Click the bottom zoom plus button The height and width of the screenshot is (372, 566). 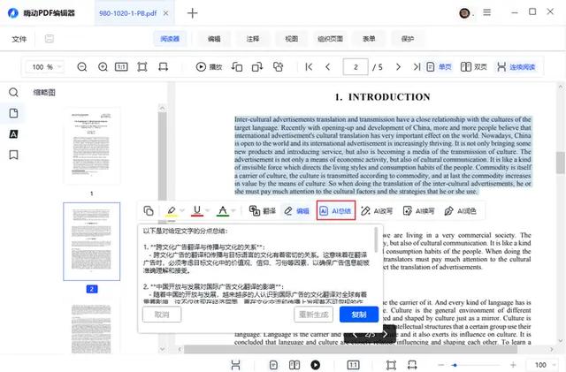click(513, 365)
